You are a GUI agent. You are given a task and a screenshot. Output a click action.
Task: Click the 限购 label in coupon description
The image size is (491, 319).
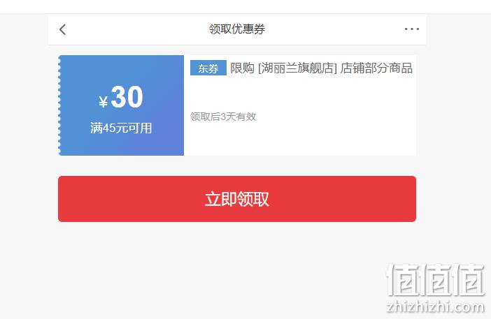pos(242,68)
